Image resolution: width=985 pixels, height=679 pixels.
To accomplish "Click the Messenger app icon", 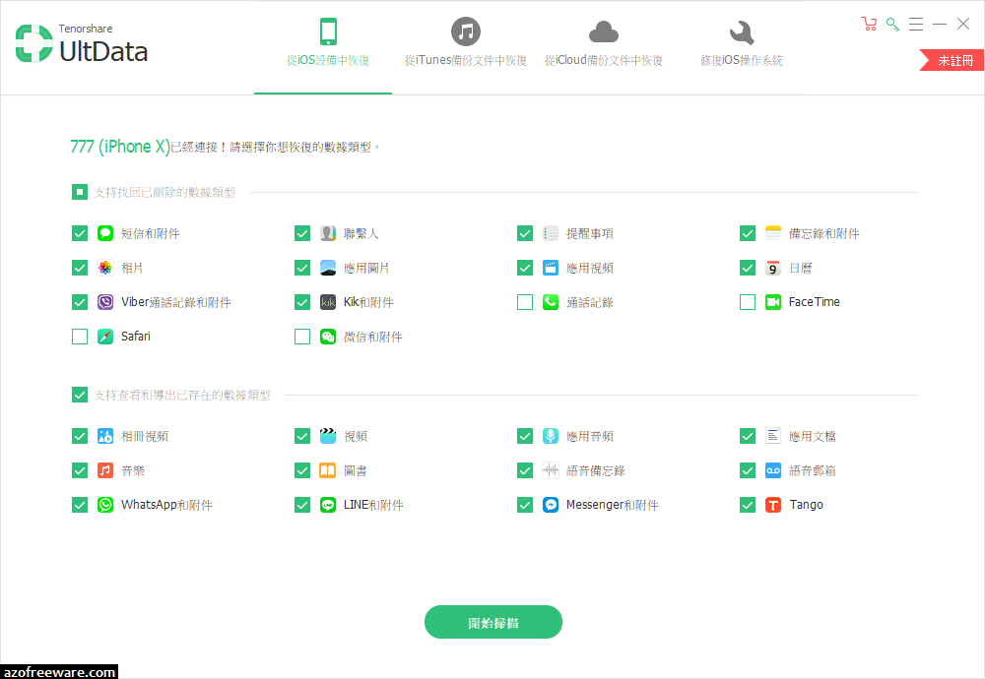I will click(550, 504).
